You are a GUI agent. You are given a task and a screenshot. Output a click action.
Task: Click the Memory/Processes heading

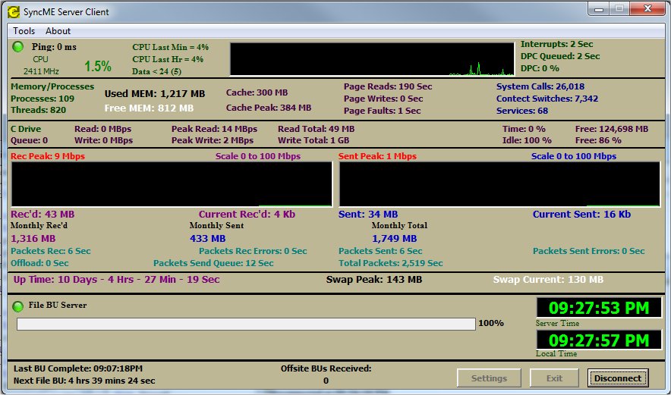click(x=52, y=86)
